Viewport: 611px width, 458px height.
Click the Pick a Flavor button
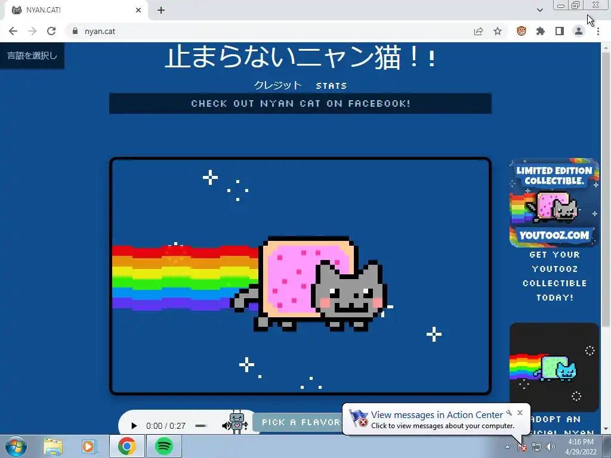[298, 423]
